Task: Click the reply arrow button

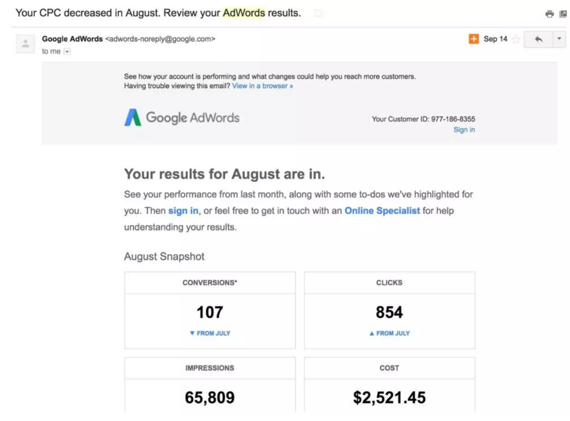Action: tap(539, 39)
